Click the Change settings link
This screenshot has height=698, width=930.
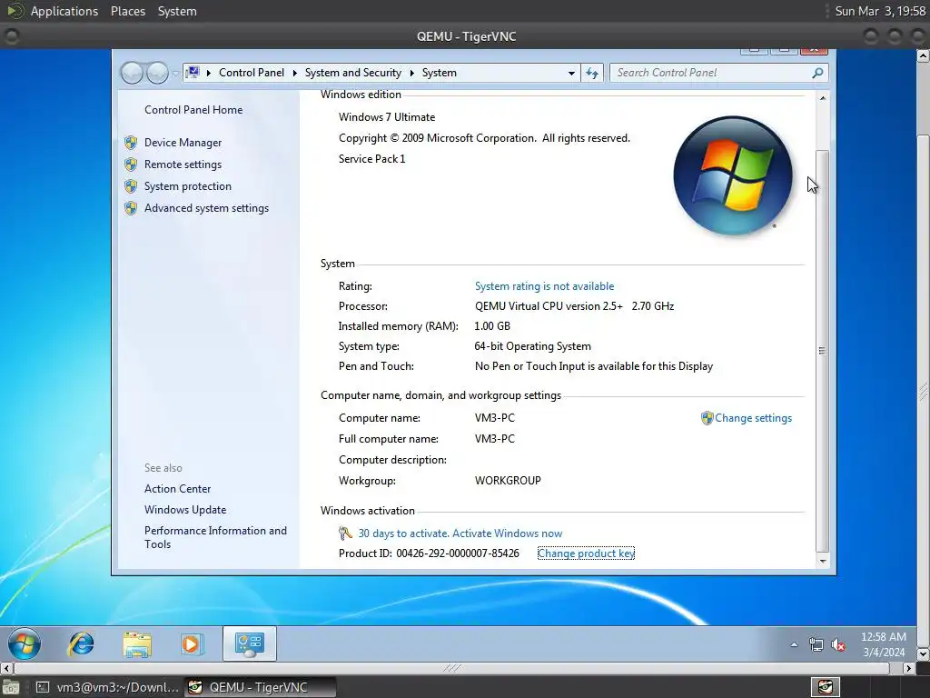753,418
